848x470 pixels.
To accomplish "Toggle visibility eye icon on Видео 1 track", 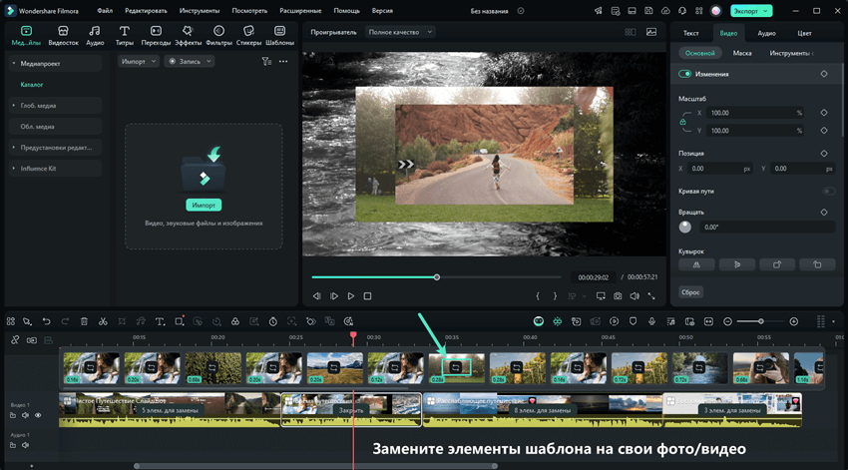I will click(38, 415).
